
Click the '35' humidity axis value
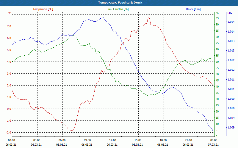pos(217,93)
